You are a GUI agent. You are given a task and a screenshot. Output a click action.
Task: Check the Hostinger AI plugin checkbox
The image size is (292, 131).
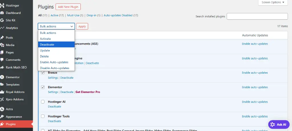43,102
